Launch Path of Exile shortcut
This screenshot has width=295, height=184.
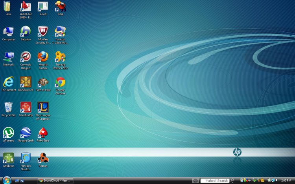[43, 84]
